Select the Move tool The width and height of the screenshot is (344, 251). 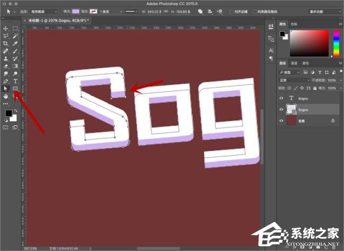click(x=6, y=28)
